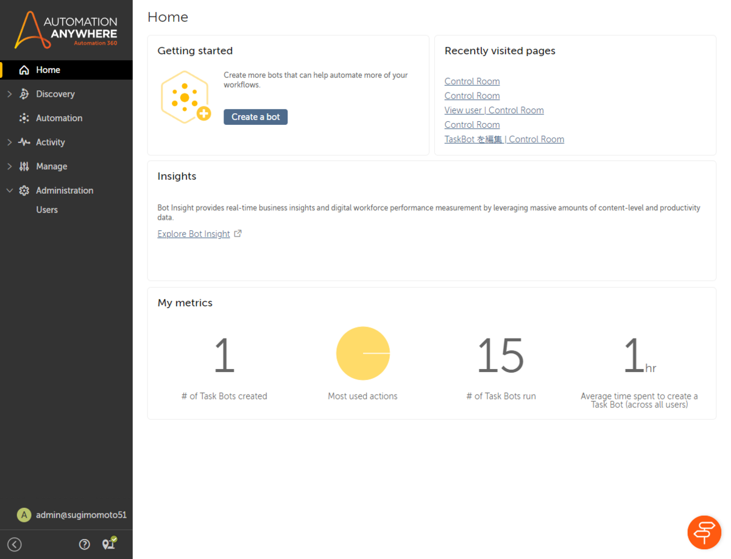Collapse the Administration menu chevron
This screenshot has height=559, width=731.
pos(9,191)
